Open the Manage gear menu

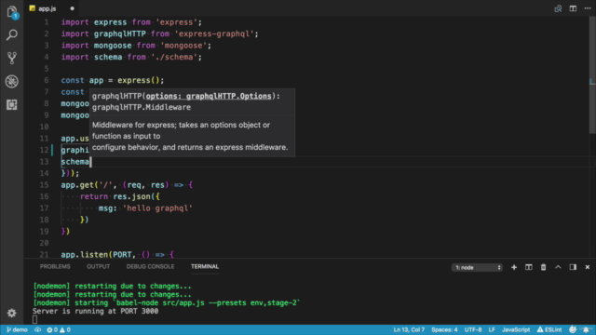point(12,313)
